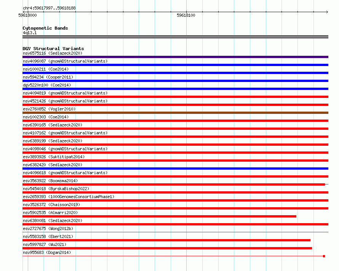Image resolution: width=339 pixels, height=271 pixels.
Task: Select the esv3893926 (Suktitipat2014) label
Action: [x=54, y=157]
